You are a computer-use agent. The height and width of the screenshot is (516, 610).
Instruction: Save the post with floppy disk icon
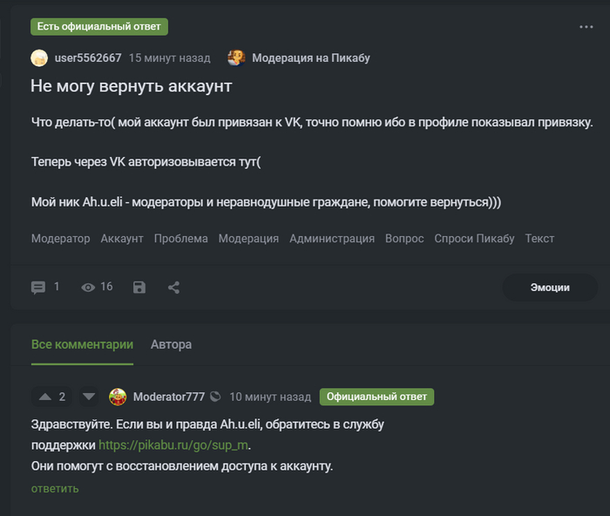pos(139,288)
